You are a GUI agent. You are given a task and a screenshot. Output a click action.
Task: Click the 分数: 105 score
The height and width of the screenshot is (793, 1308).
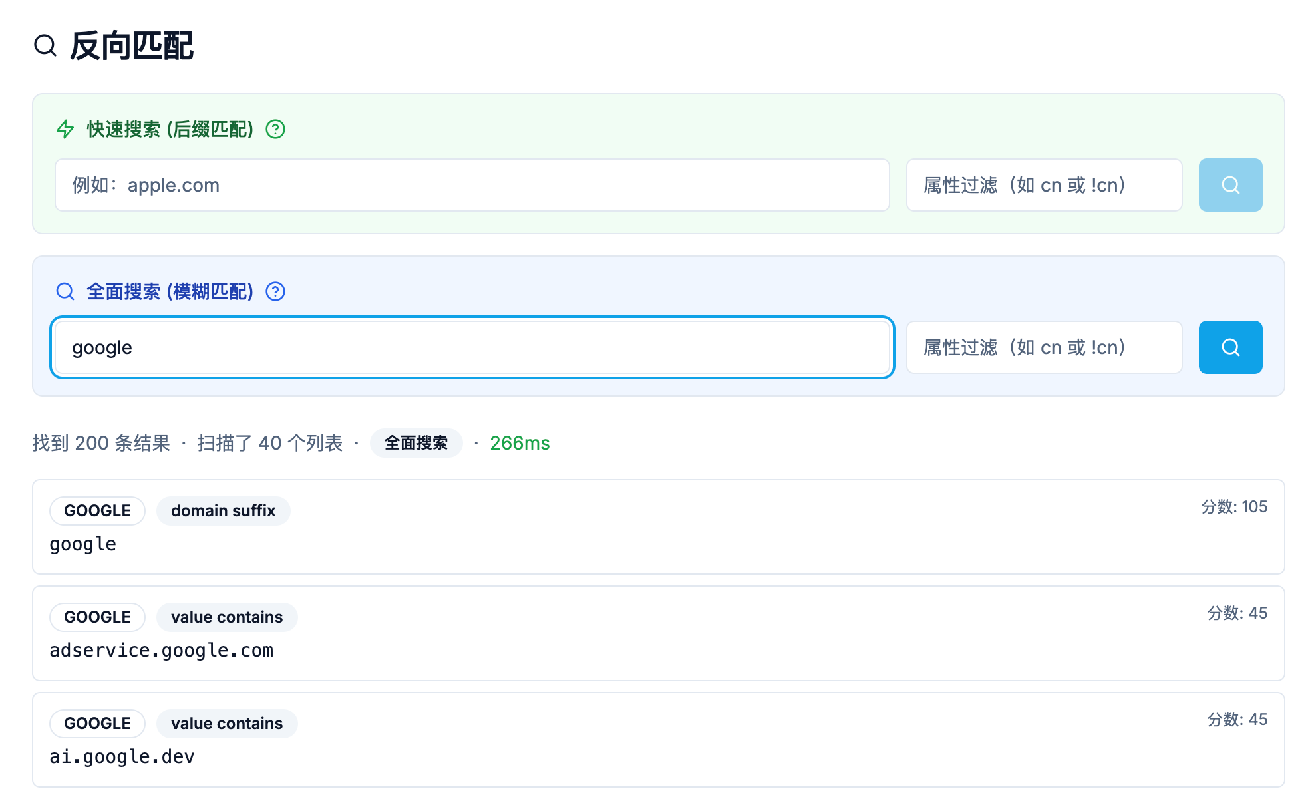[1234, 507]
